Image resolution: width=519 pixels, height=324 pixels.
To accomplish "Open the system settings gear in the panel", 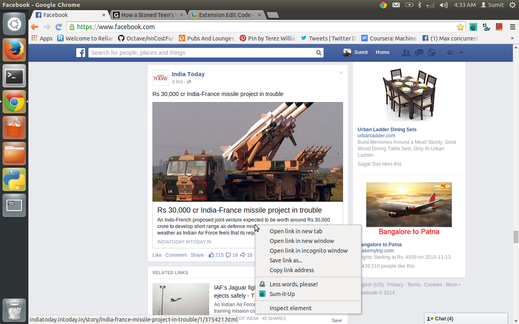I will tap(512, 5).
